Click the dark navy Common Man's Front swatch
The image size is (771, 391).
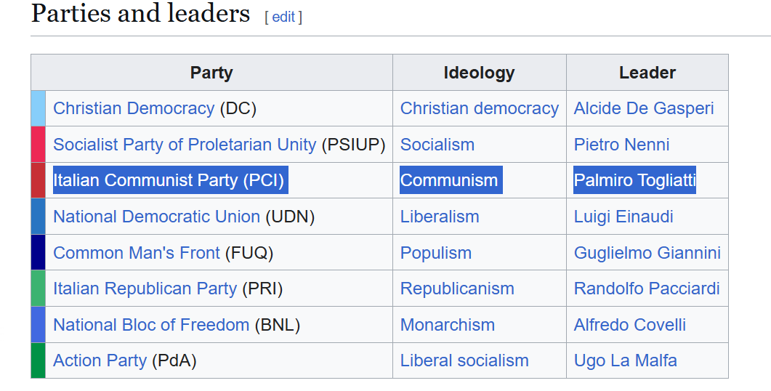click(39, 252)
